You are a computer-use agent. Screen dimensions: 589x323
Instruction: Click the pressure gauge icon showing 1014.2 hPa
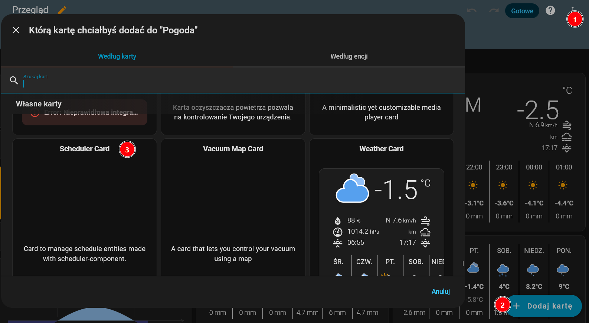338,232
